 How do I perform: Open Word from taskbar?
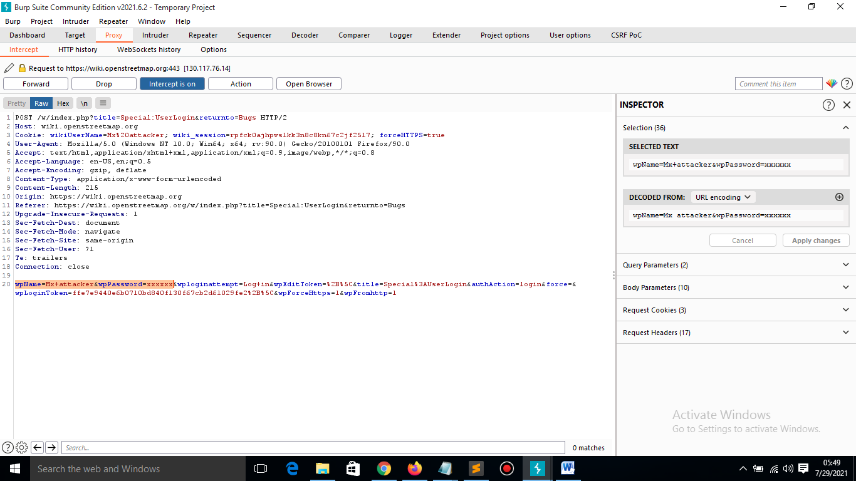(x=568, y=468)
